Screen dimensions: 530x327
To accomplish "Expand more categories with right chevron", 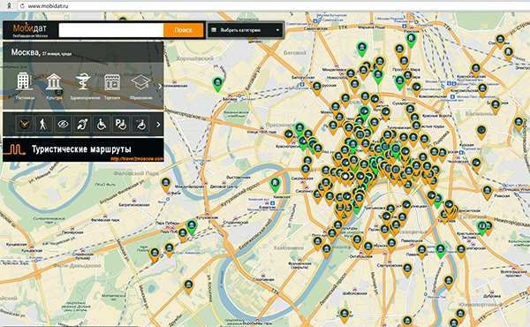I will 160,87.
